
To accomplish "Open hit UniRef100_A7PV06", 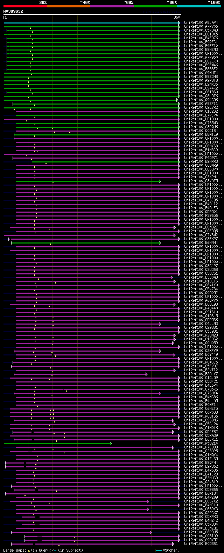I will pyautogui.click(x=201, y=27).
